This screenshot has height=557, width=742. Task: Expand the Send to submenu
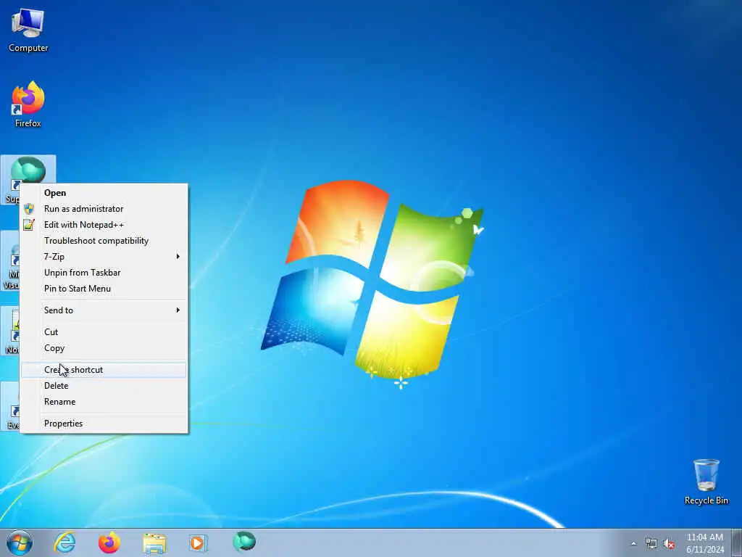[x=104, y=310]
